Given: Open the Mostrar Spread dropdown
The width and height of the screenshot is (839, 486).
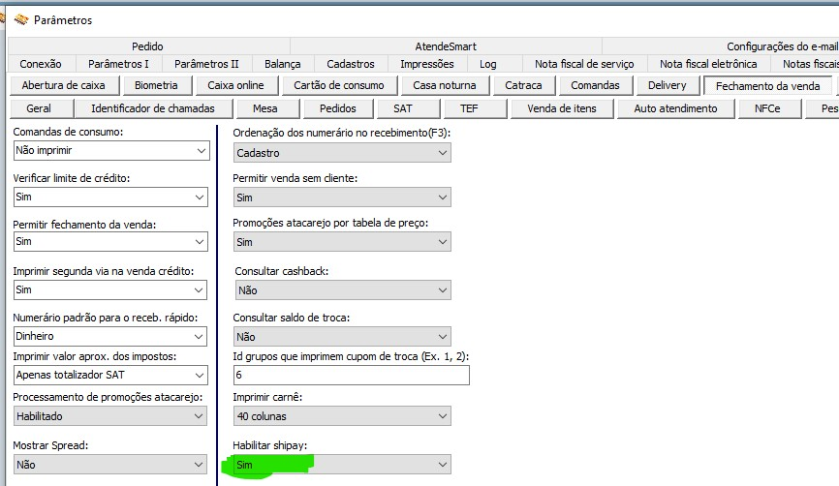Looking at the screenshot, I should coord(109,465).
